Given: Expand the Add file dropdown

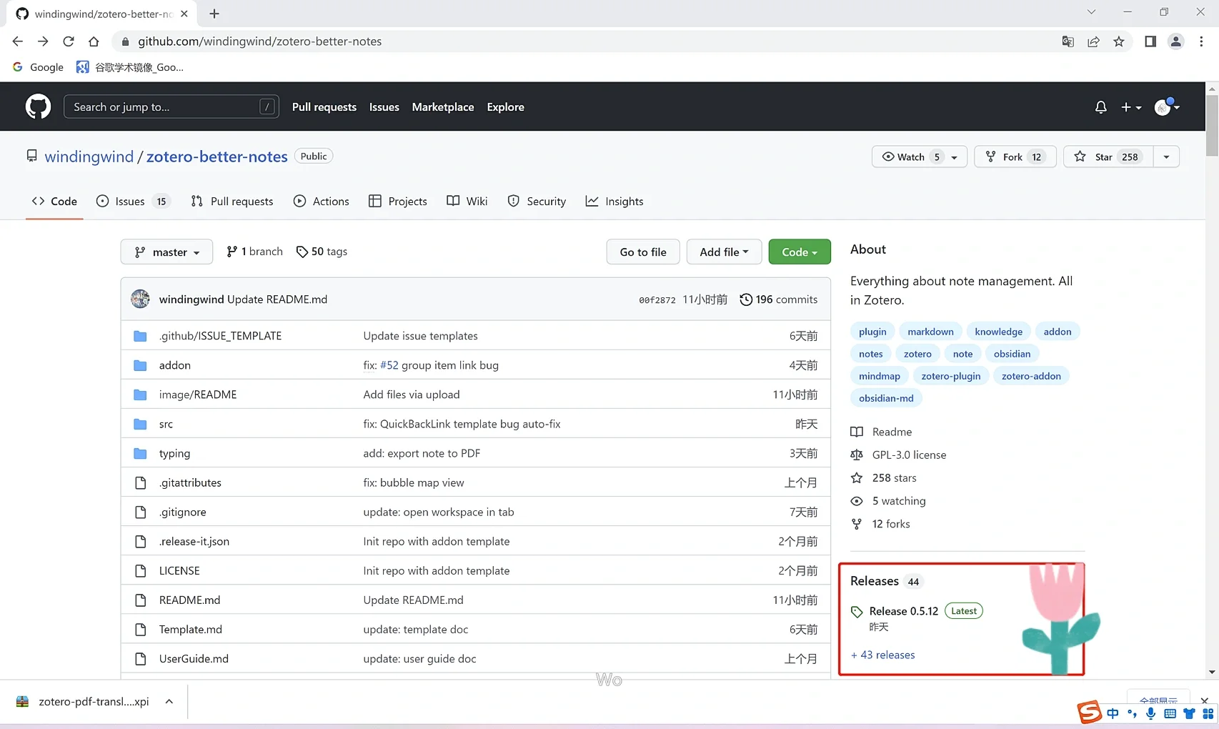Looking at the screenshot, I should [x=724, y=252].
